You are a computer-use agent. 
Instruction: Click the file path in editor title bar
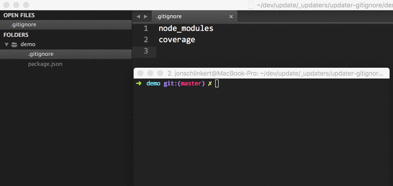(325, 5)
